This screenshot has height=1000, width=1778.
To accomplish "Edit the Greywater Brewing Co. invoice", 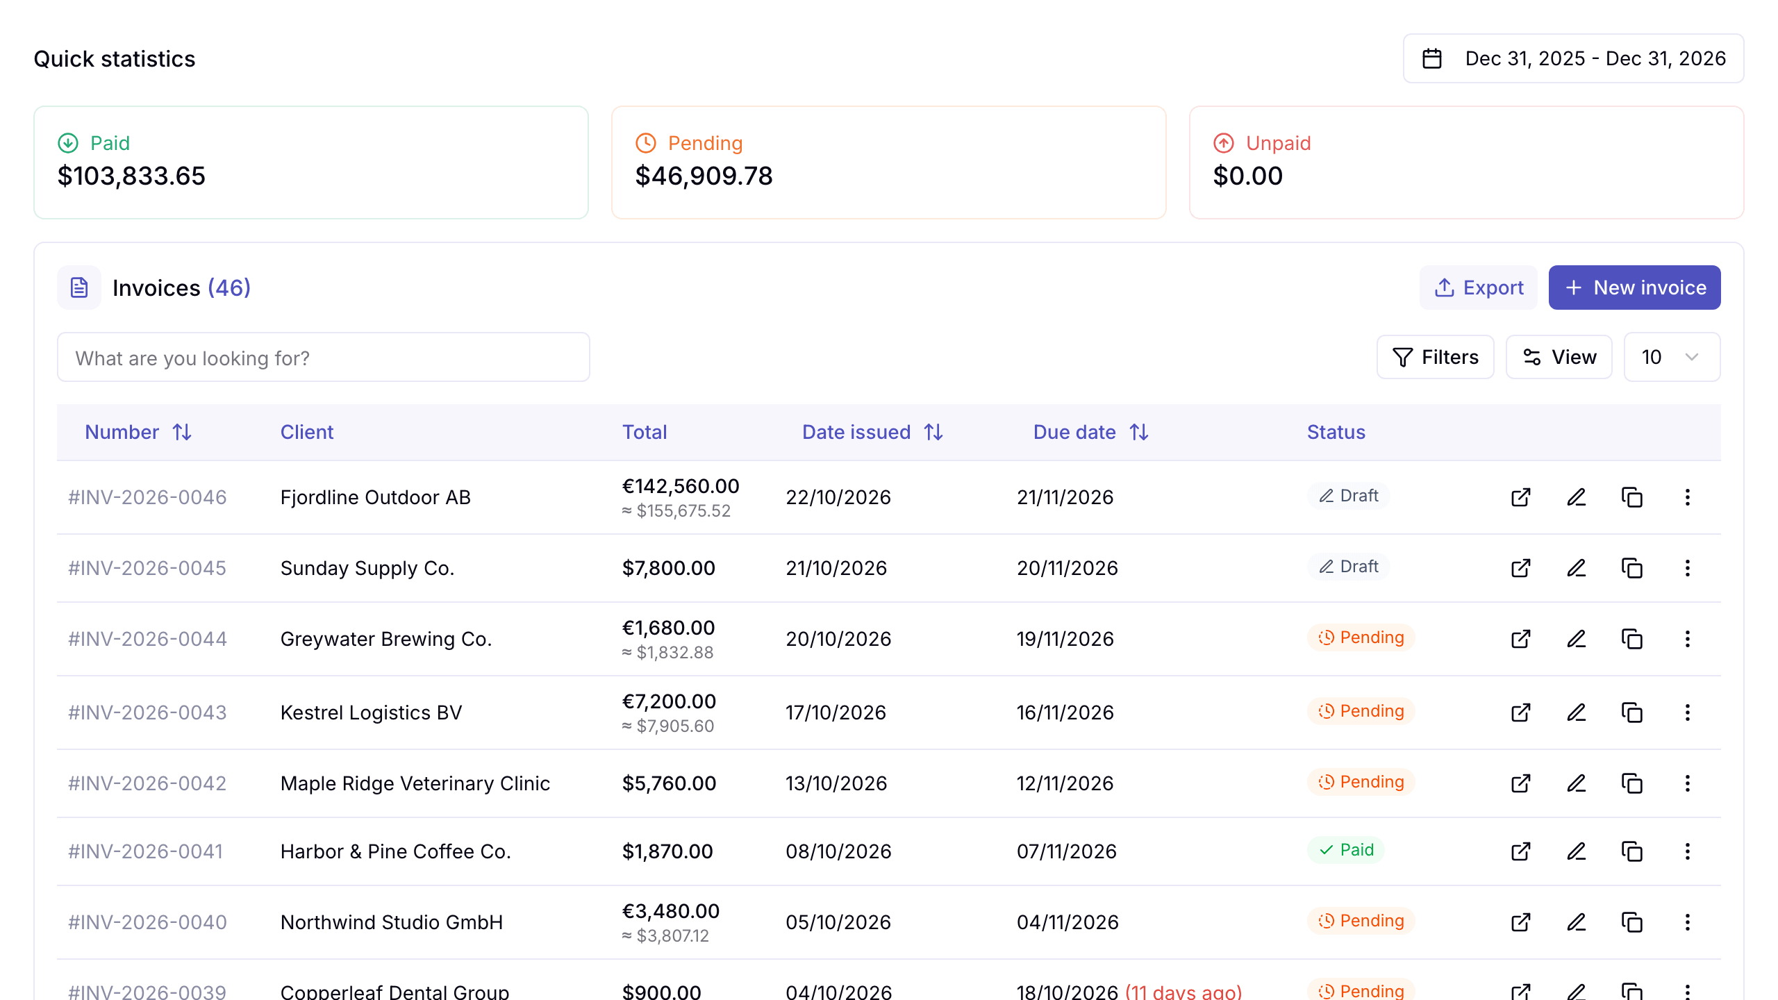I will 1577,639.
